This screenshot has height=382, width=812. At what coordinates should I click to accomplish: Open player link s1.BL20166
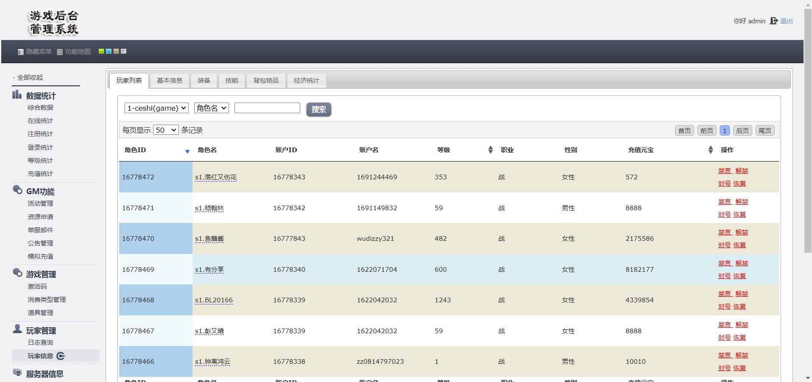pyautogui.click(x=214, y=300)
